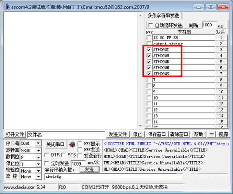The height and width of the screenshot is (194, 233).
Task: Enable the 定时发送 checkbox
Action: point(46,163)
